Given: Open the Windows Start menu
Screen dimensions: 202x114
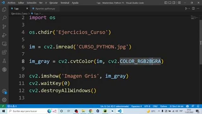Looking at the screenshot, I should [3, 111].
